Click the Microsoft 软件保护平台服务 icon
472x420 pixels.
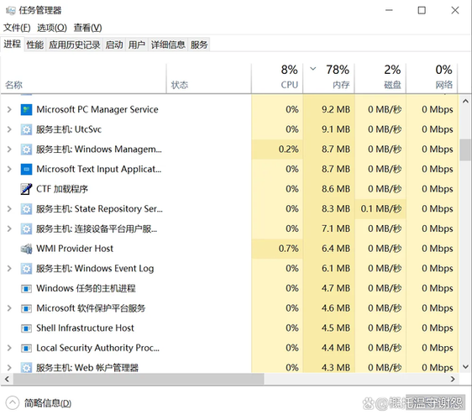click(x=26, y=308)
